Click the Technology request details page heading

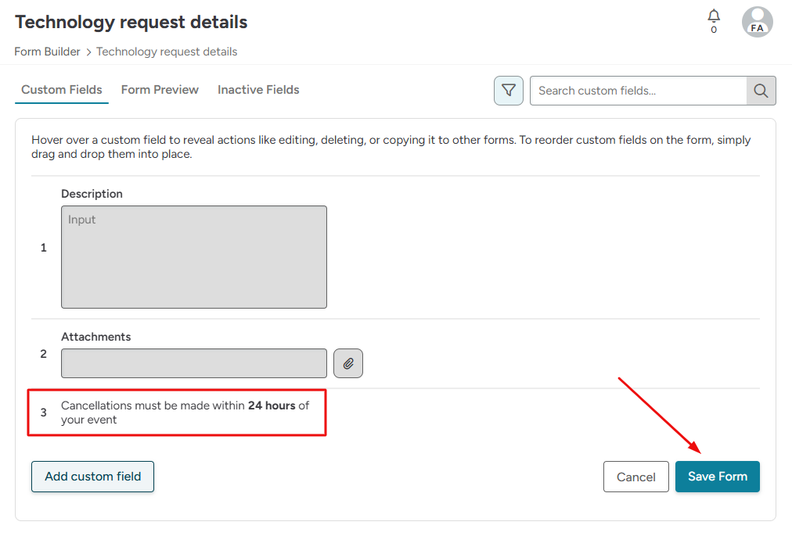point(131,22)
